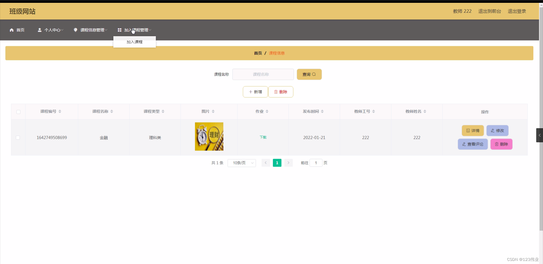
Task: Click the magnifier icon in the 查询 button
Action: [x=314, y=74]
